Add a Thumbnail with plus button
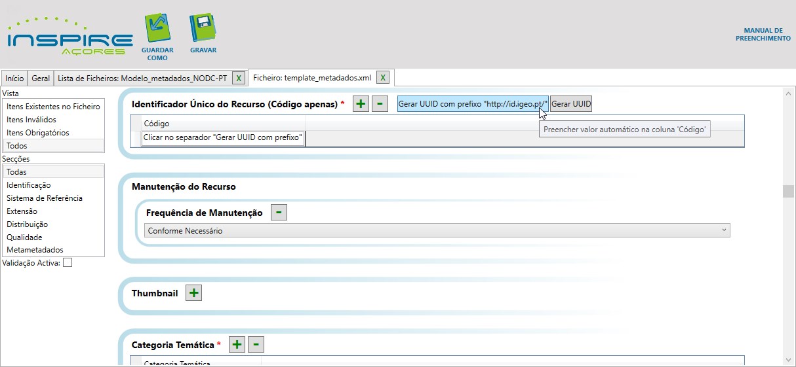Screen dimensions: 796x367 193,293
